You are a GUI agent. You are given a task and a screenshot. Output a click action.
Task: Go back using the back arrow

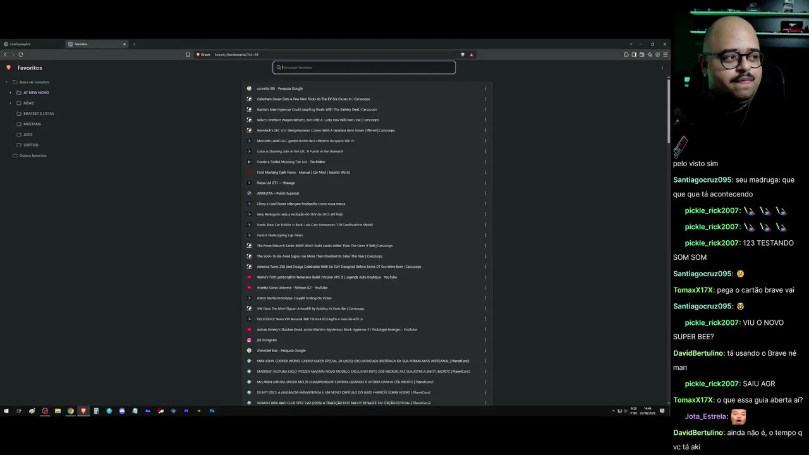pyautogui.click(x=5, y=54)
